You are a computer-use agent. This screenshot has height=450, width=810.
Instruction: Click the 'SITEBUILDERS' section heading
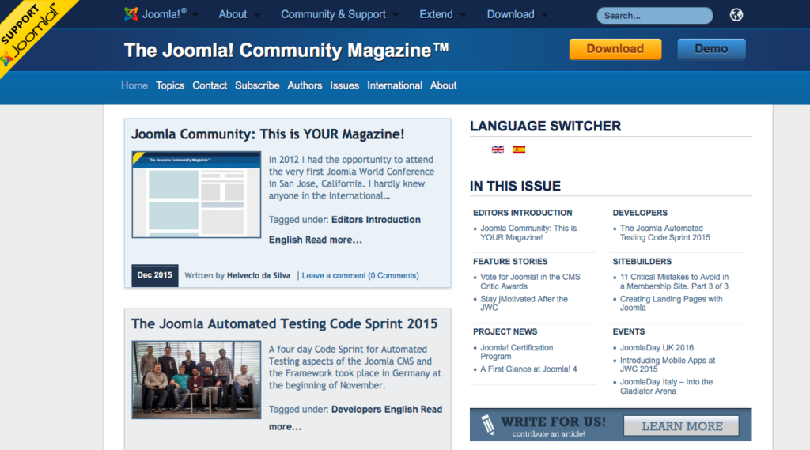(x=642, y=262)
